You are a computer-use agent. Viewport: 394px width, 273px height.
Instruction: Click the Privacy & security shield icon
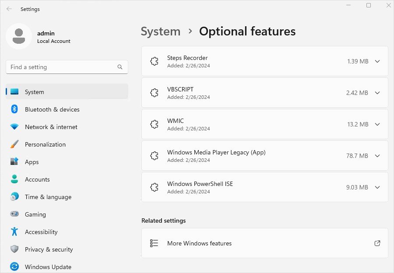(x=13, y=249)
